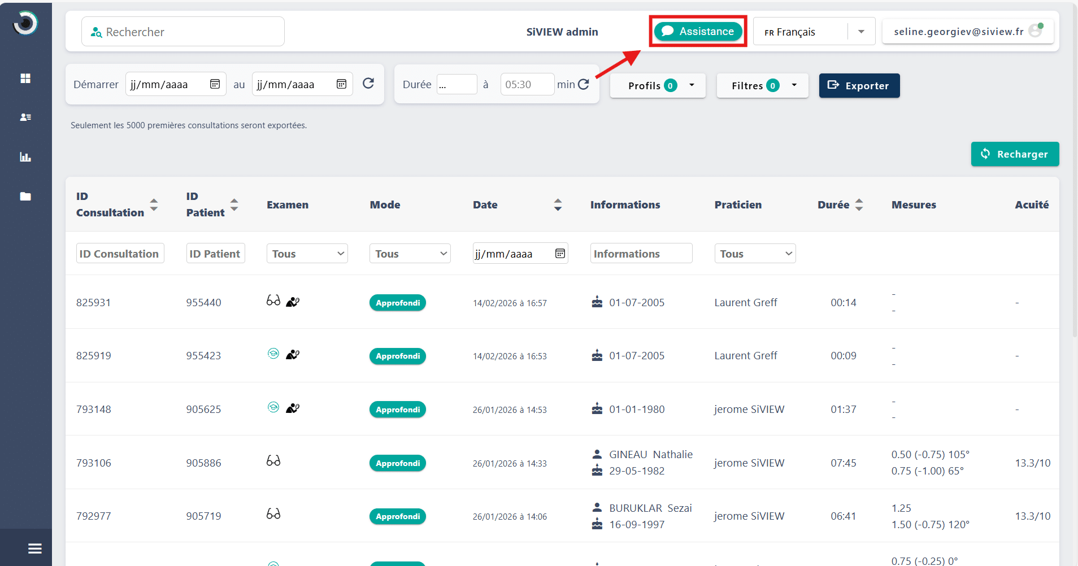The height and width of the screenshot is (566, 1078).
Task: Click the Assistance button
Action: tap(698, 31)
